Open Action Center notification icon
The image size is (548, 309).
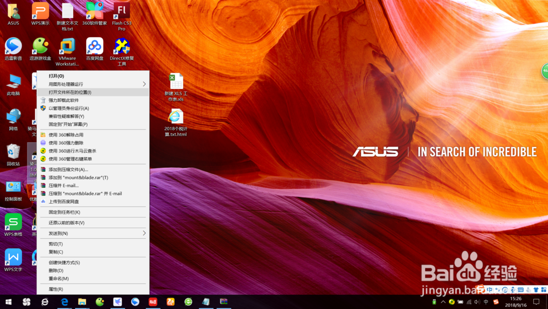[x=536, y=302]
